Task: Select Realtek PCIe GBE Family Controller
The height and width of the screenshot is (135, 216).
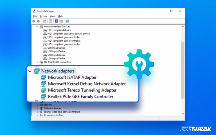Action: 81,96
